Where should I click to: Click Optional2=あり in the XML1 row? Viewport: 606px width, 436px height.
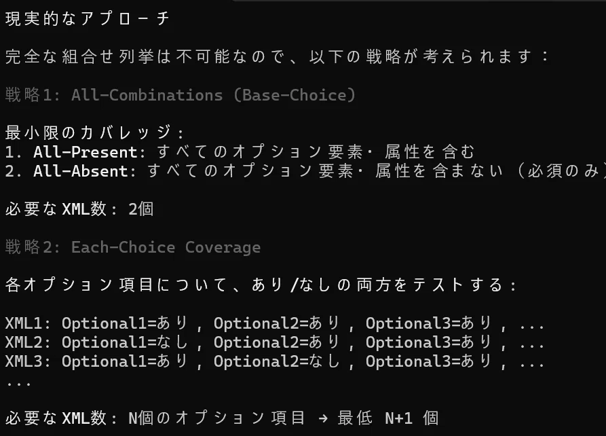(277, 323)
